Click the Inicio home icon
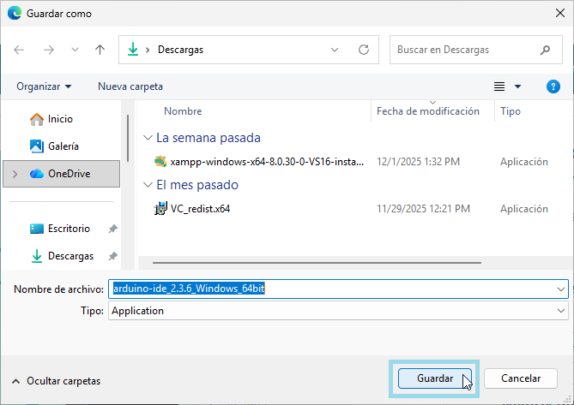 click(x=37, y=119)
